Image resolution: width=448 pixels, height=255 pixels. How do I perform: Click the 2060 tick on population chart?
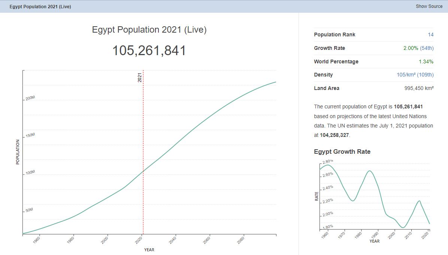(206, 240)
